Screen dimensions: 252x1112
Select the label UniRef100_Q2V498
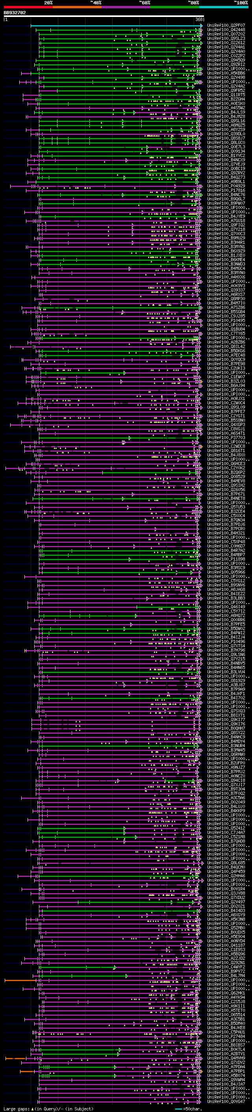click(x=226, y=77)
